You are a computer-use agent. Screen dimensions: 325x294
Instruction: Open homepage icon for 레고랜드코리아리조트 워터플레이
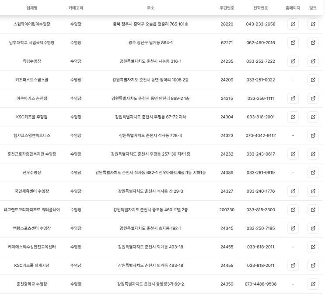click(293, 210)
